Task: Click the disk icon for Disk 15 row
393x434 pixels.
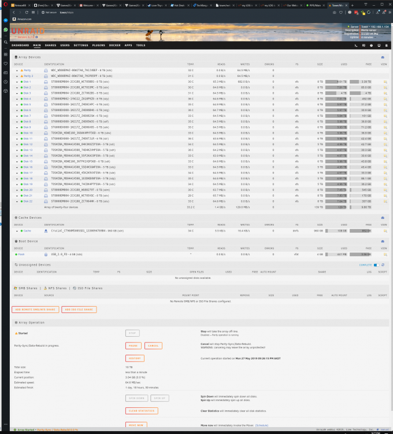Action: point(46,161)
